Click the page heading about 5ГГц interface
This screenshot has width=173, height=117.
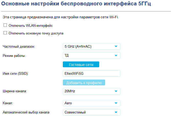(x=76, y=4)
